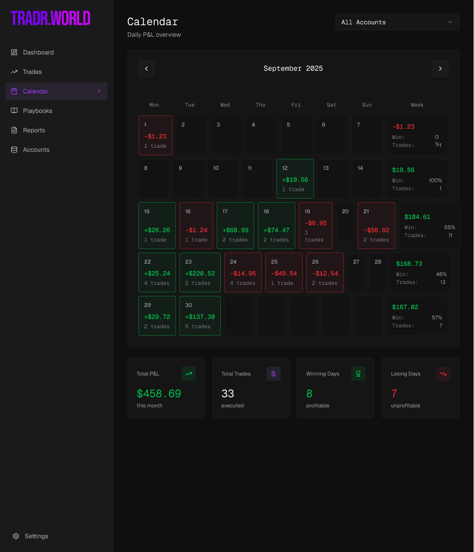The height and width of the screenshot is (552, 474).
Task: Click the Winning Days medal icon
Action: (x=358, y=374)
